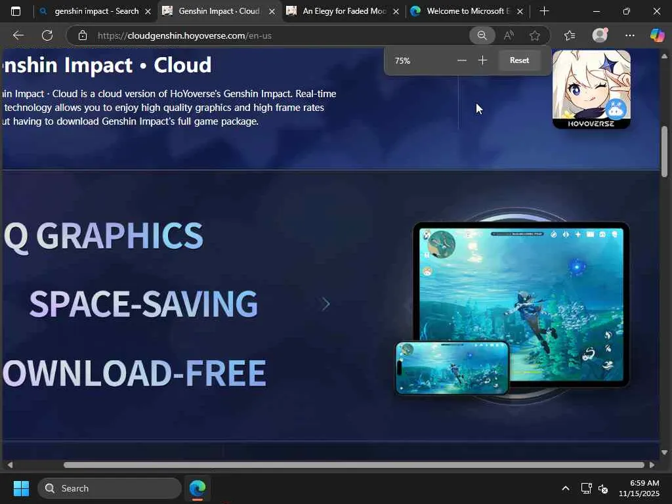Decrease zoom with the minus button

point(461,60)
